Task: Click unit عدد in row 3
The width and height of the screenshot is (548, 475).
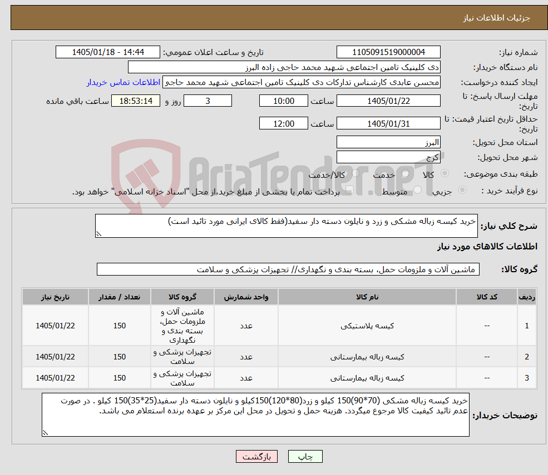Action: point(246,378)
